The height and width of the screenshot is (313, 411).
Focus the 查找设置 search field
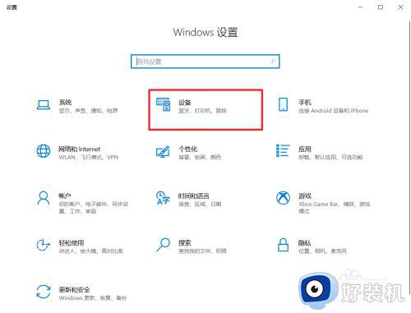(205, 62)
